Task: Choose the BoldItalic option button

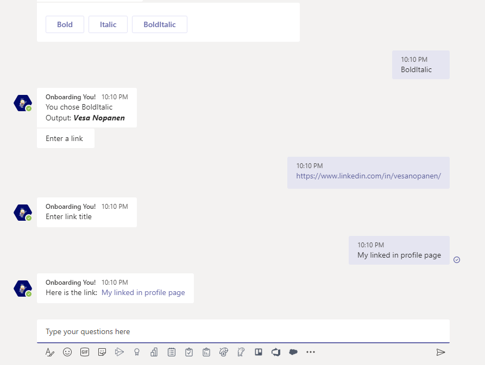Action: click(x=160, y=24)
